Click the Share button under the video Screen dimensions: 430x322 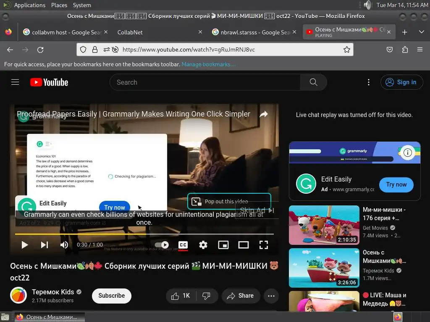point(241,296)
